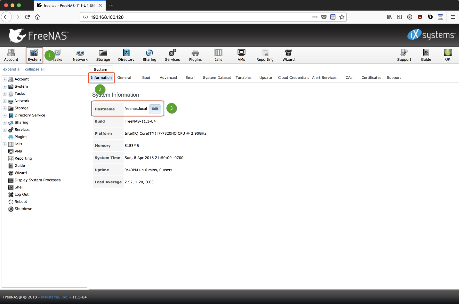Launch the Wizard from the top toolbar
This screenshot has width=459, height=304.
click(288, 55)
